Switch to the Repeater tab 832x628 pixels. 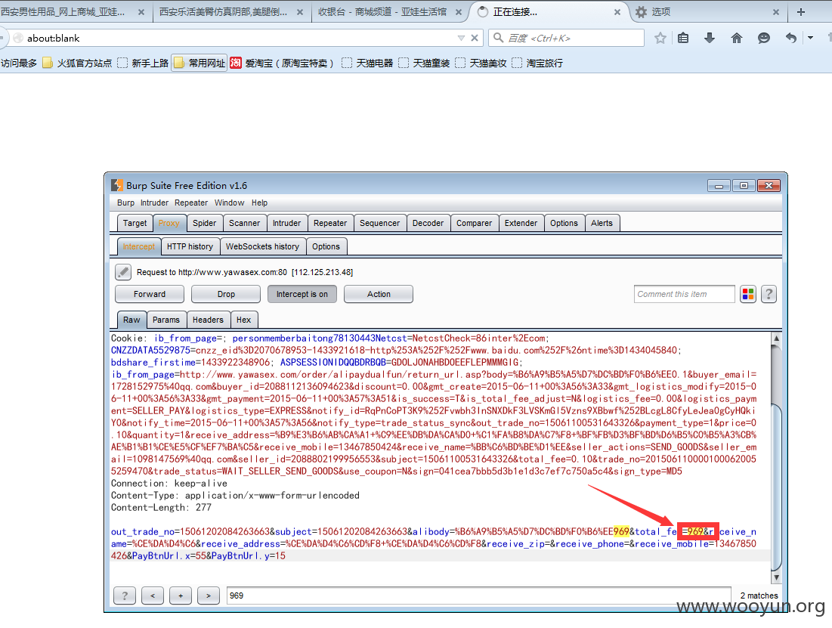tap(330, 223)
